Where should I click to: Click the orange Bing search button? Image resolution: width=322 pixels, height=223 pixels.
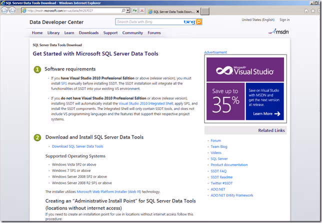pos(199,22)
